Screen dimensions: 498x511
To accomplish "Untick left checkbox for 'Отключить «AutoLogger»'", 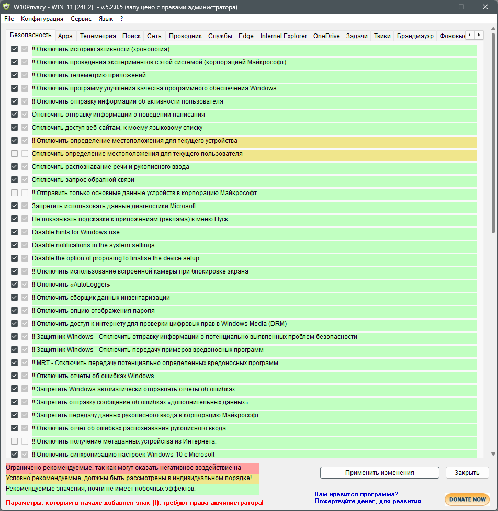I will [14, 284].
